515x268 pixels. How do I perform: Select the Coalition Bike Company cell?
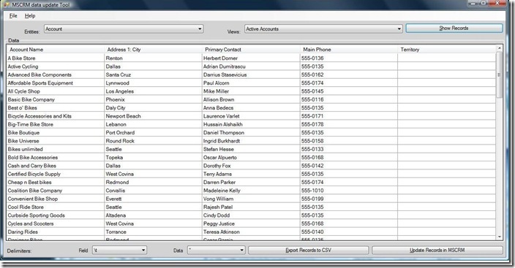(55, 191)
